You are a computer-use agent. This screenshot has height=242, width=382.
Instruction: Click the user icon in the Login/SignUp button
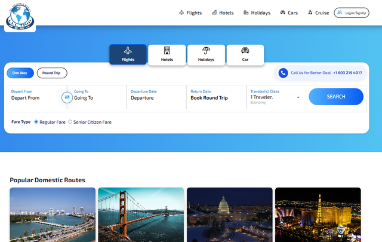pyautogui.click(x=340, y=13)
